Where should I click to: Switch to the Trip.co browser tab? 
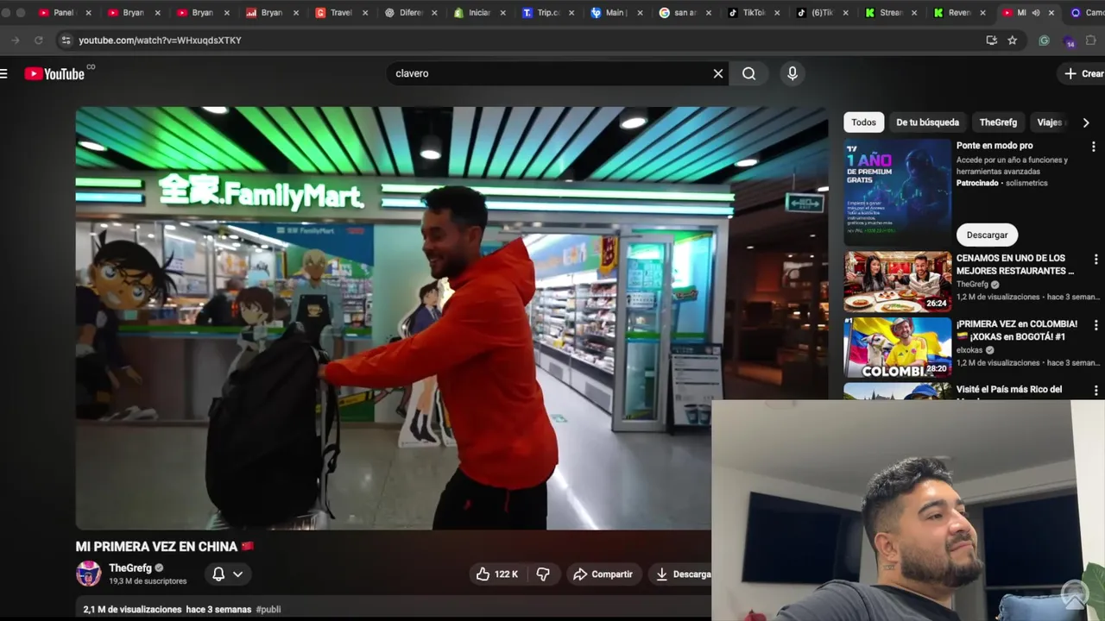(548, 13)
